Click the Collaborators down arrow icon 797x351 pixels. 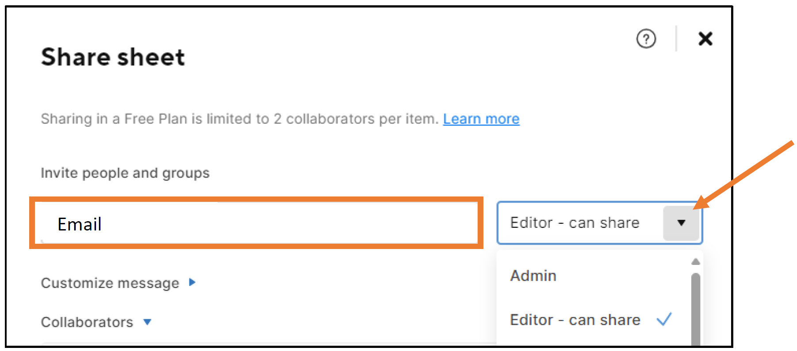click(147, 322)
